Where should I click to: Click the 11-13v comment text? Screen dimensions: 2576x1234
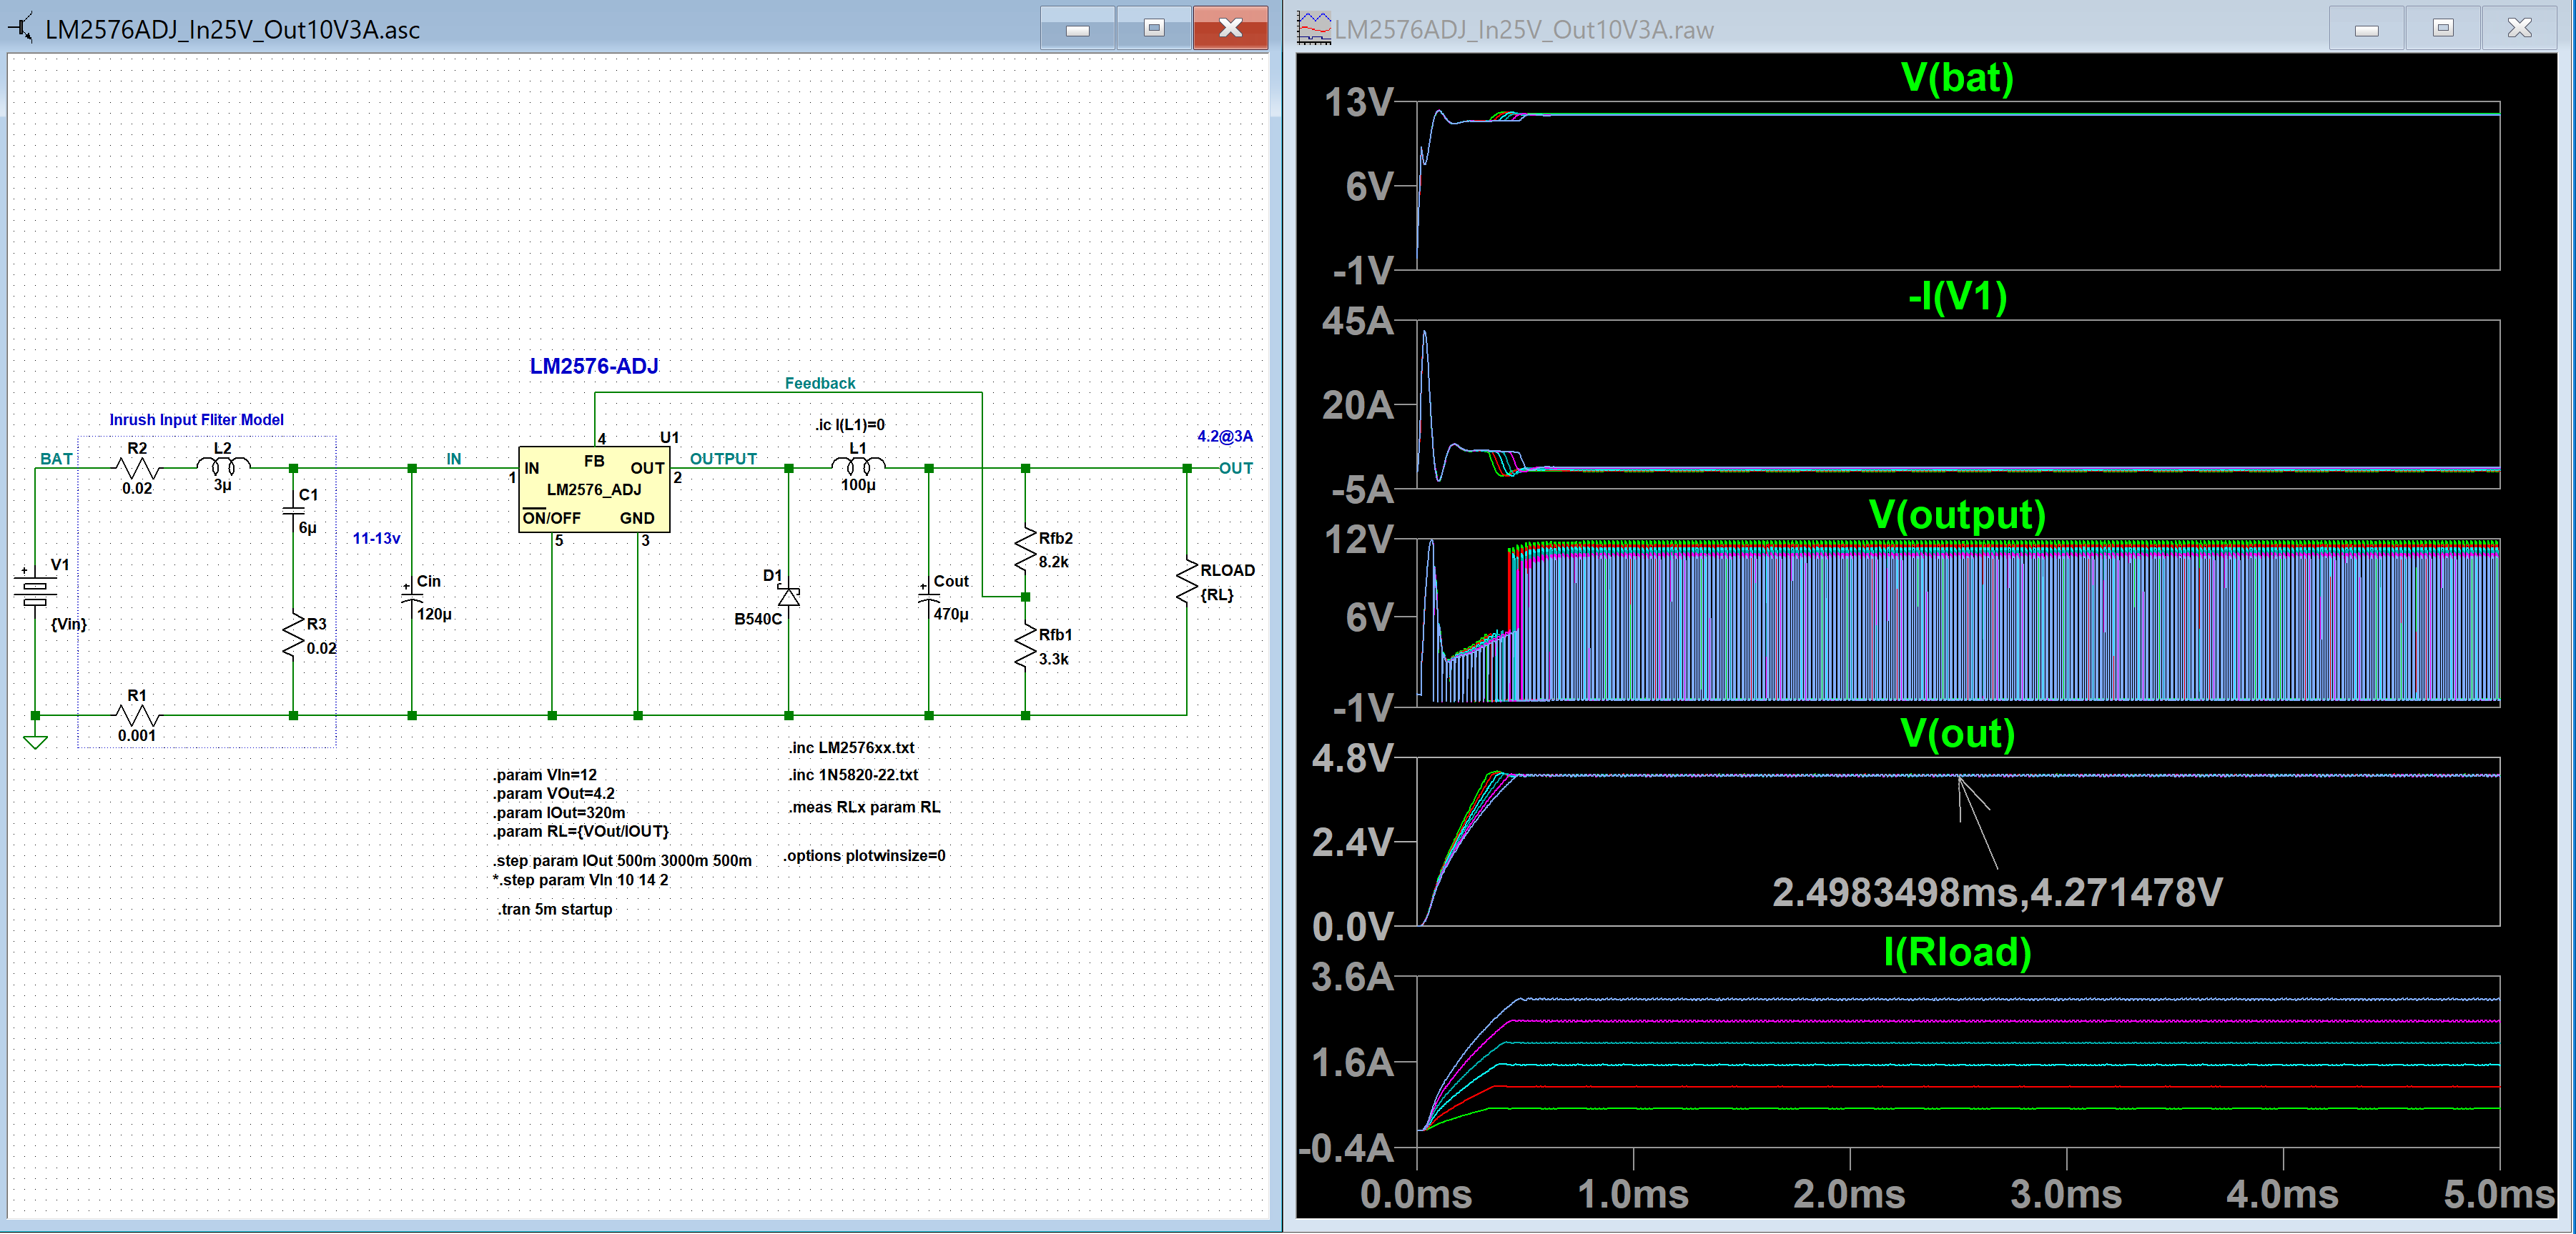tap(376, 539)
